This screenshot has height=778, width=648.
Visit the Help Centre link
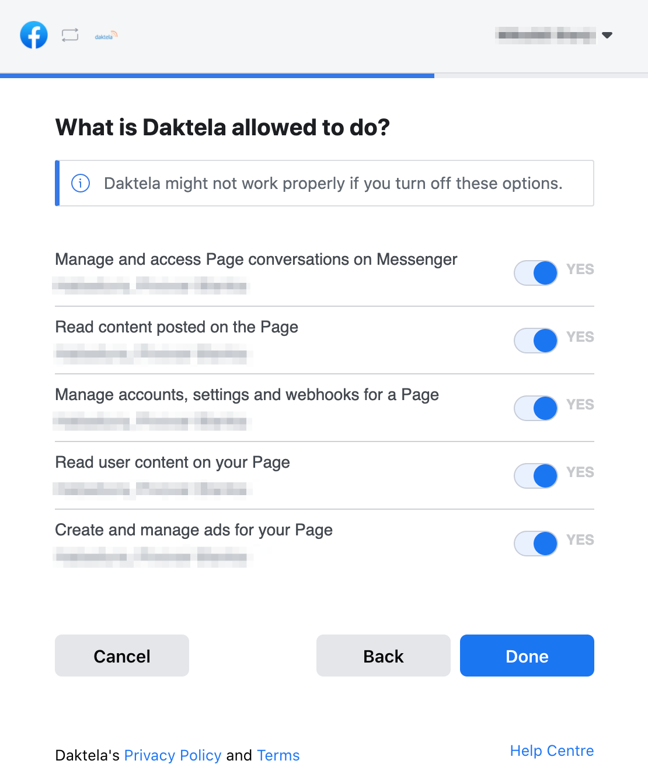click(552, 751)
